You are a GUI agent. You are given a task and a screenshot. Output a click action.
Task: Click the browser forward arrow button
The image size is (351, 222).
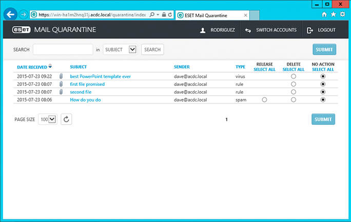(23, 15)
